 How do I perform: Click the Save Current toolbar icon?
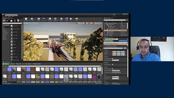26,19
